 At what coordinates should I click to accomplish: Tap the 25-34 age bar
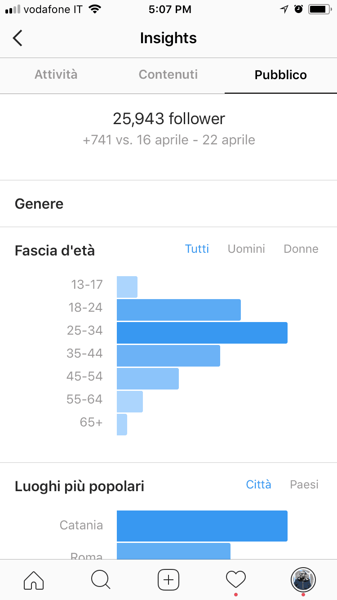pyautogui.click(x=202, y=333)
